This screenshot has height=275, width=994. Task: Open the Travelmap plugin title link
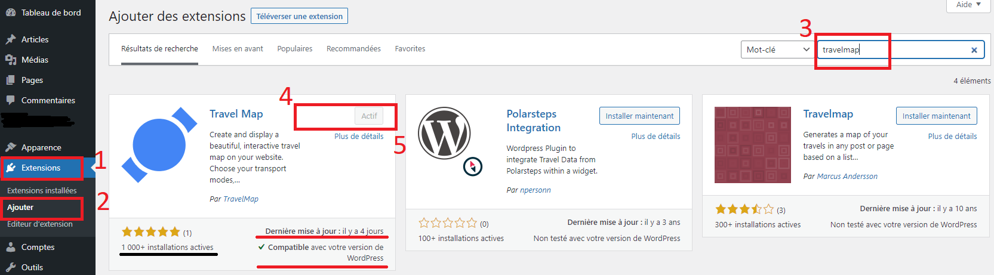click(x=828, y=114)
